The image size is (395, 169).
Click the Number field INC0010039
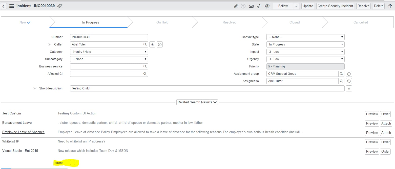(x=109, y=37)
